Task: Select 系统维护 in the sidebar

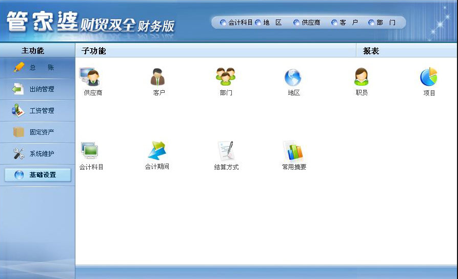Action: pos(37,154)
